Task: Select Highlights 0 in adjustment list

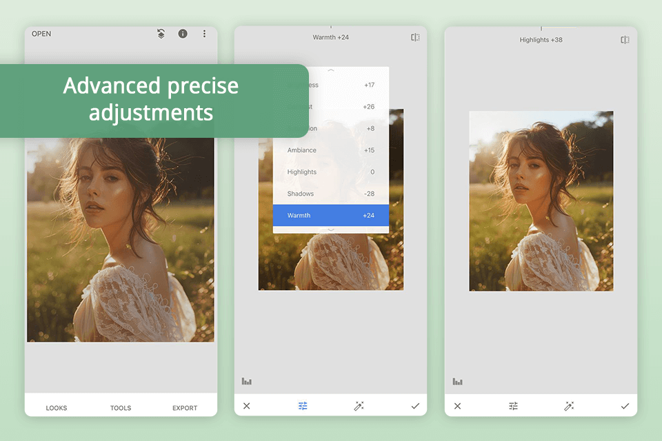Action: (331, 172)
